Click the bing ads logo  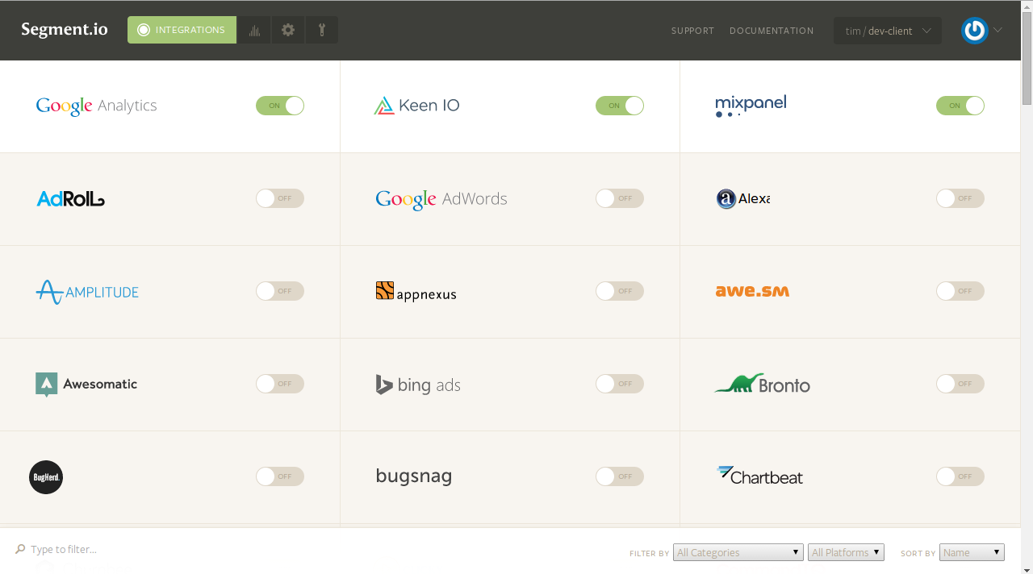[x=418, y=385]
